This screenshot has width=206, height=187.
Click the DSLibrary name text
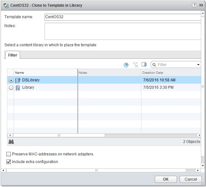click(31, 80)
